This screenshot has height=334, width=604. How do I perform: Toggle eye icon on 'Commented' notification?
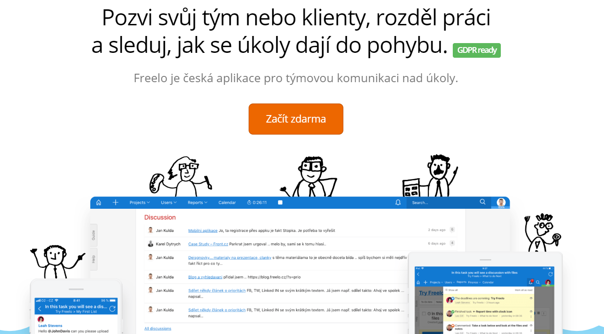coord(531,326)
